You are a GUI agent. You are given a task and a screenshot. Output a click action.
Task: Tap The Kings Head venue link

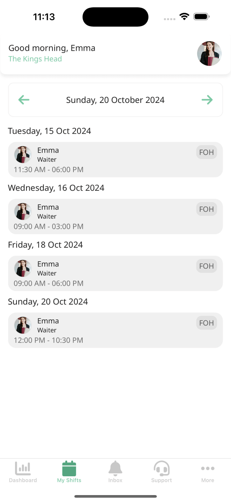click(35, 59)
